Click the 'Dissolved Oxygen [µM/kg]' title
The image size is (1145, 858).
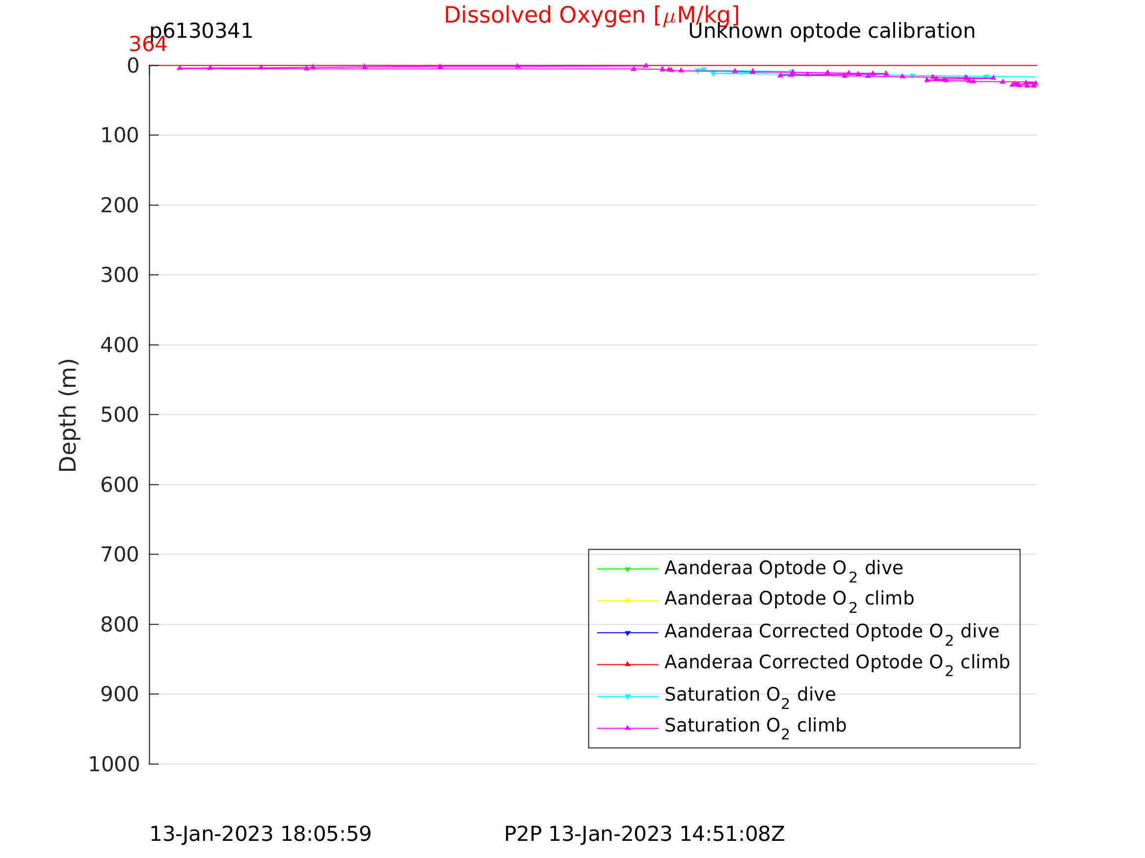click(x=592, y=16)
